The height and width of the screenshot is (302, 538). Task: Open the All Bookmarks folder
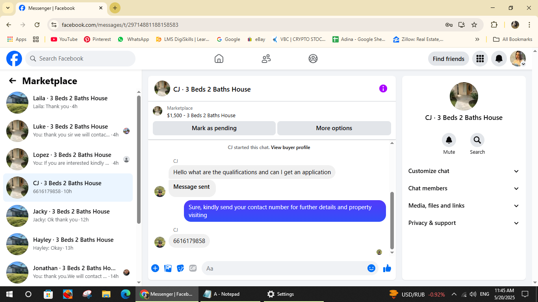click(513, 39)
